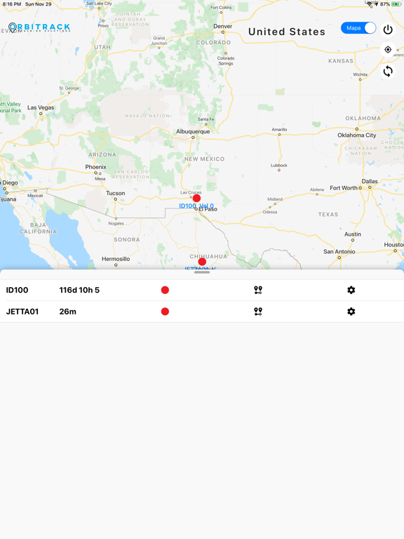Tap the 26m elapsed time for JETTA01
404x539 pixels.
[67, 312]
